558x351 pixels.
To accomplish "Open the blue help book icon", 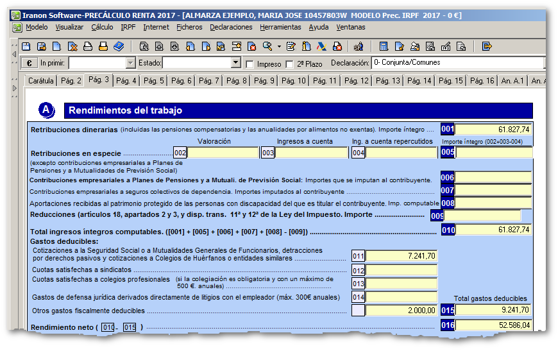I will coord(119,46).
